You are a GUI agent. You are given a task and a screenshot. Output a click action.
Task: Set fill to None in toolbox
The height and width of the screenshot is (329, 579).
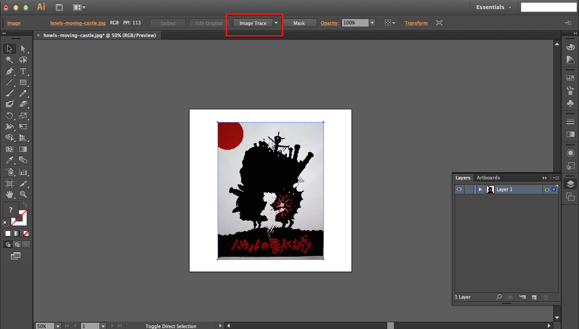[x=26, y=234]
